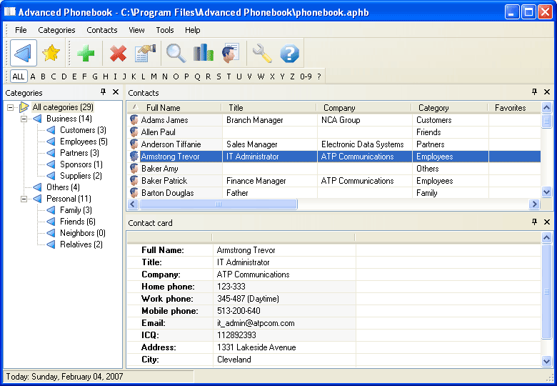Image resolution: width=557 pixels, height=386 pixels.
Task: Open the Contacts menu
Action: coord(101,30)
